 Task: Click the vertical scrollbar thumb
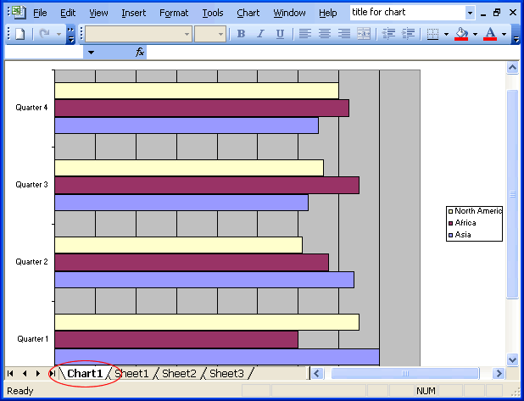pos(513,194)
